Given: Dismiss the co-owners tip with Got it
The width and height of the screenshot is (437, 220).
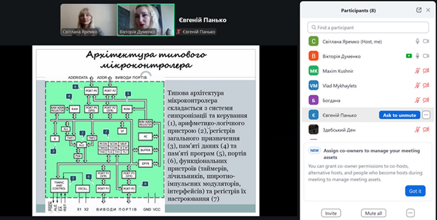Looking at the screenshot, I should click(415, 191).
